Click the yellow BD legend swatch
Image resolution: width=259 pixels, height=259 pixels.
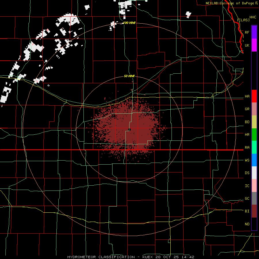tap(254, 122)
